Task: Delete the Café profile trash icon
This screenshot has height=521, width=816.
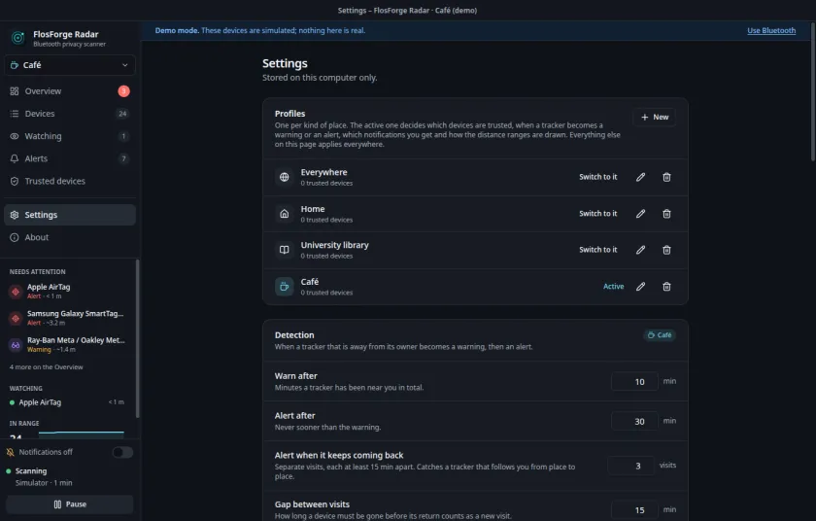Action: pos(666,287)
